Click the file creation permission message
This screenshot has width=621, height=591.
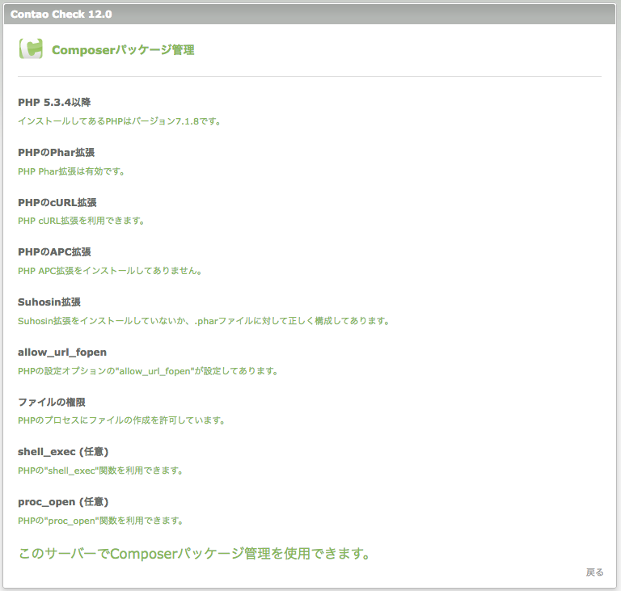[x=121, y=420]
